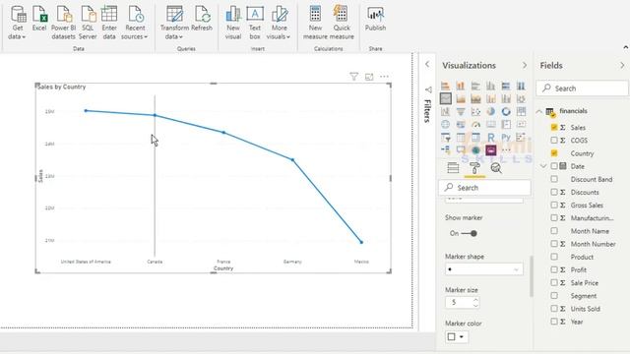Click the Publish button

click(x=375, y=19)
